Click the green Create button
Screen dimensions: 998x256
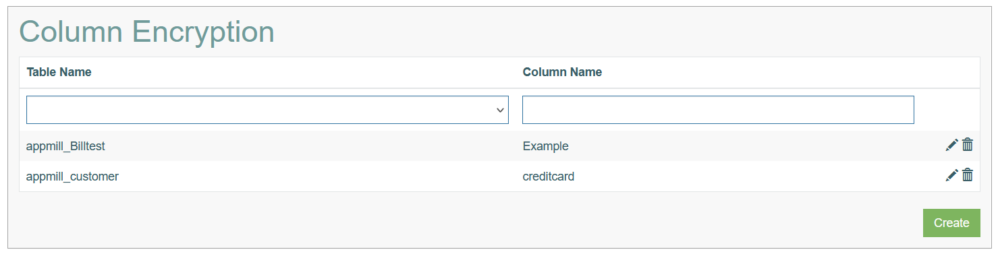point(951,223)
